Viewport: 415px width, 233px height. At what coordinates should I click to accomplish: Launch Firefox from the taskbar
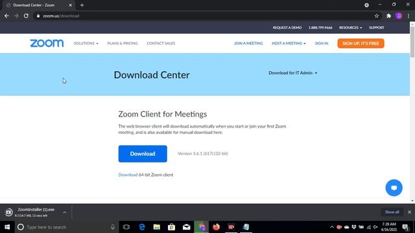[x=216, y=227]
